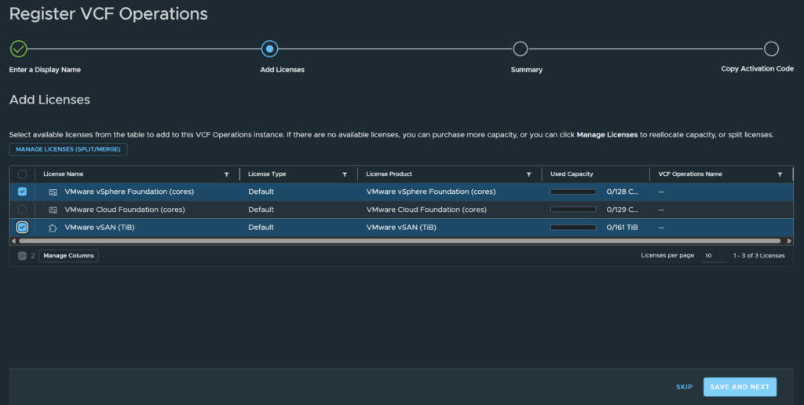Click the icon beside VMware vSAN (TiB)
This screenshot has width=804, height=405.
pyautogui.click(x=53, y=228)
